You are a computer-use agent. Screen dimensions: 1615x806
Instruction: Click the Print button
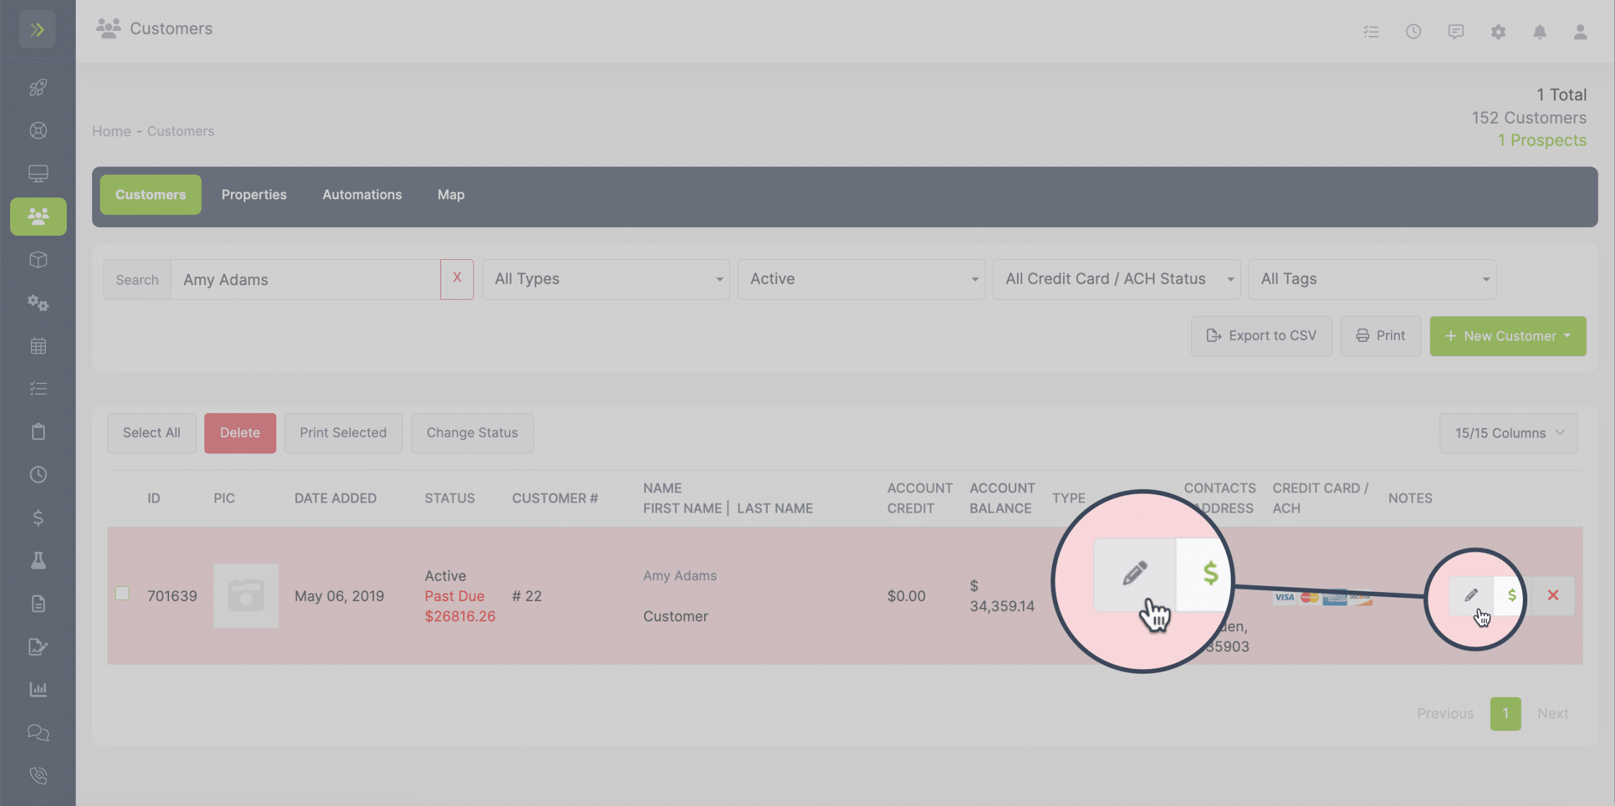click(x=1380, y=336)
